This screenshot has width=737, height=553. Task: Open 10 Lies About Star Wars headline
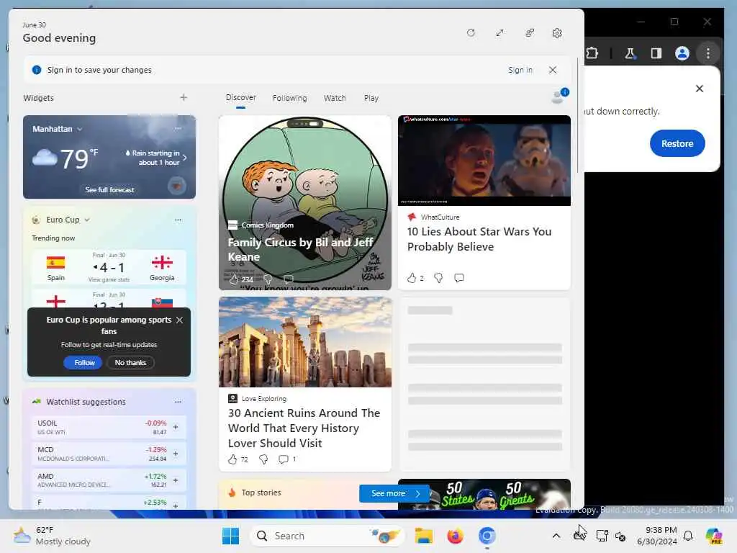point(479,239)
